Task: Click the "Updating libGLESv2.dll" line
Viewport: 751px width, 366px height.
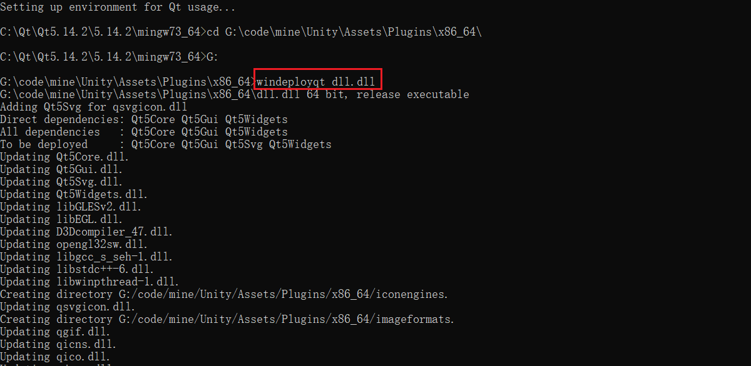Action: pos(71,207)
